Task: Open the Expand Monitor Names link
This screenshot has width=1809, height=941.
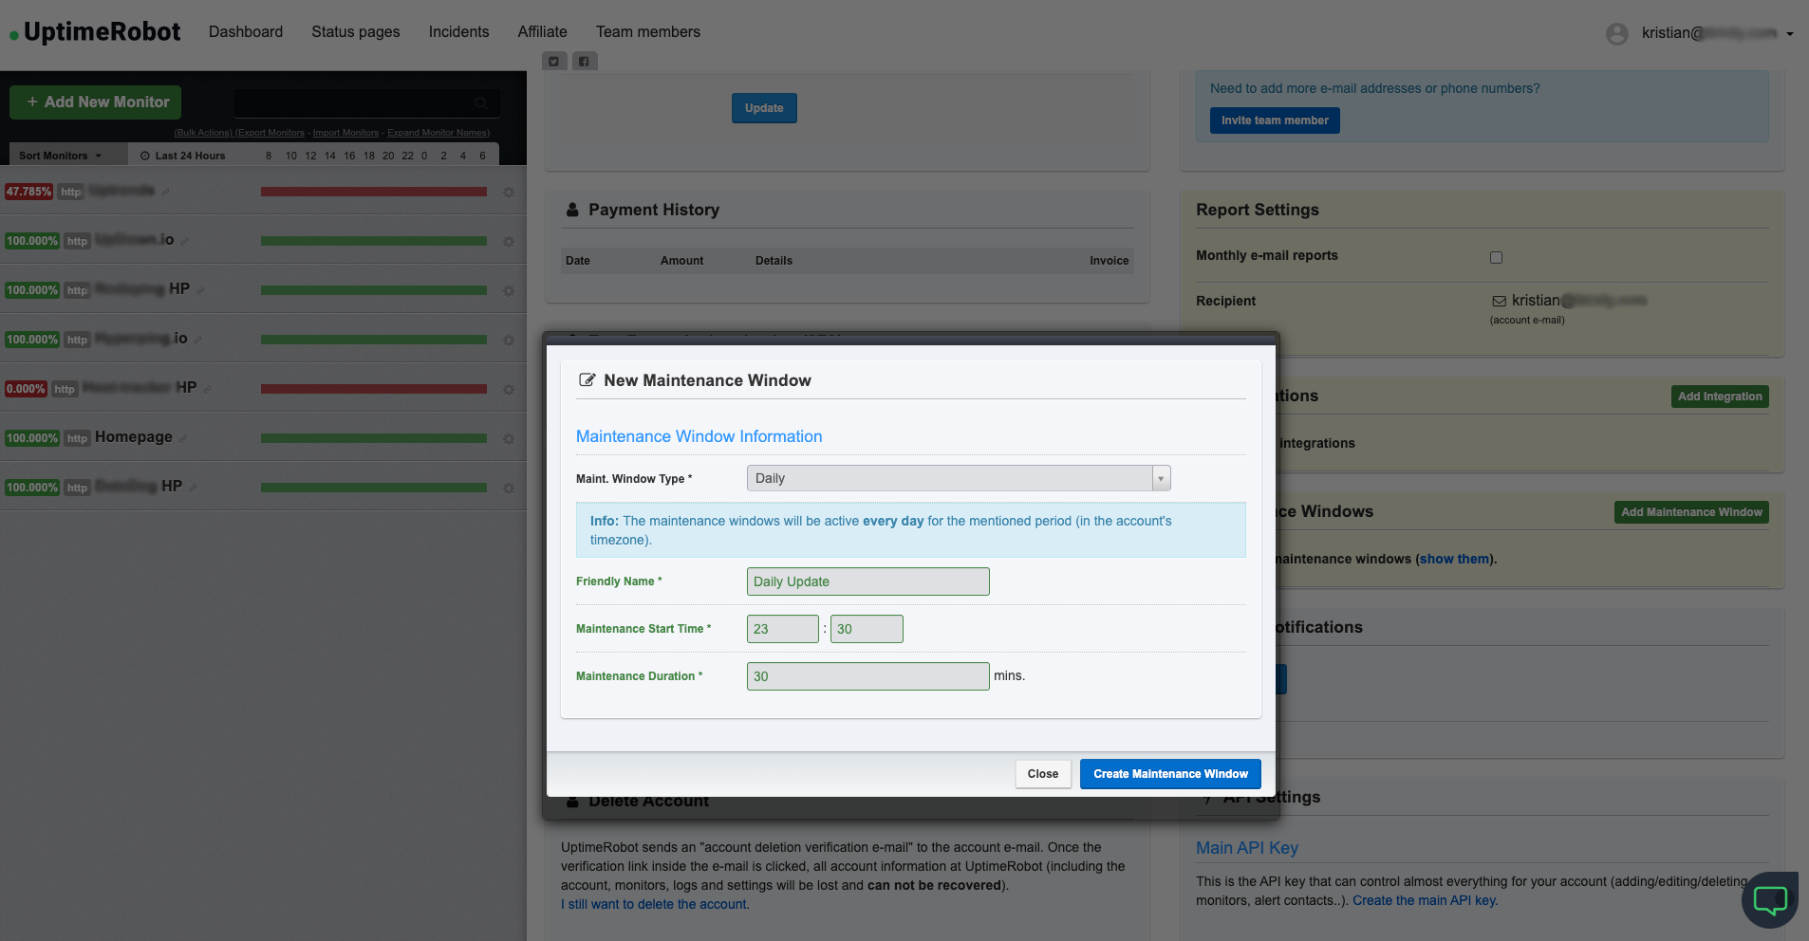Action: (x=438, y=133)
